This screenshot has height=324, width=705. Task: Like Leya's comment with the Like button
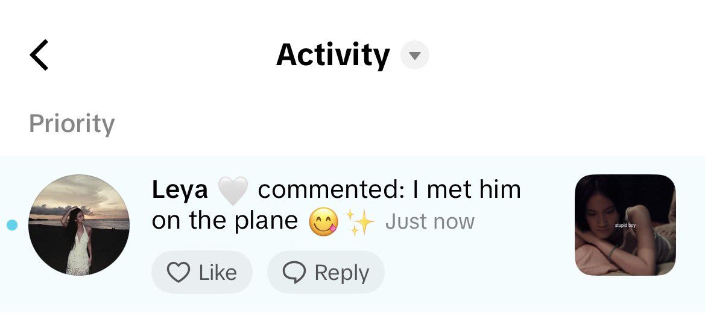tap(202, 272)
